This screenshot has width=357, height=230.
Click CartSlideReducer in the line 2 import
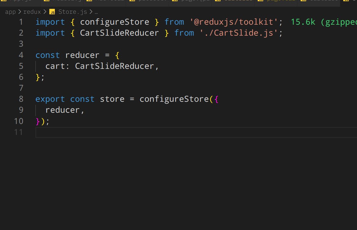pos(119,33)
